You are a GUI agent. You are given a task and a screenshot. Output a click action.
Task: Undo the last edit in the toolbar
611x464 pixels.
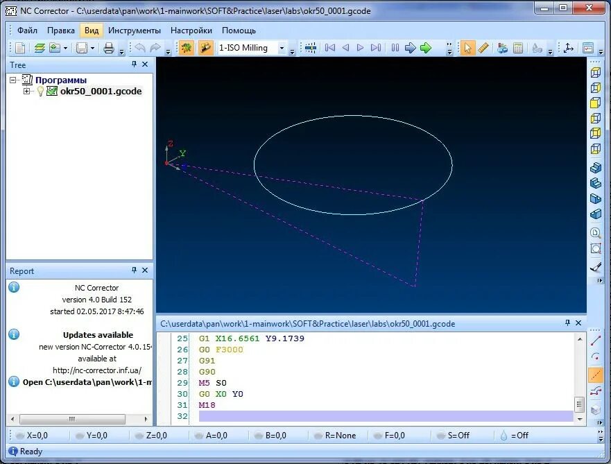[140, 48]
